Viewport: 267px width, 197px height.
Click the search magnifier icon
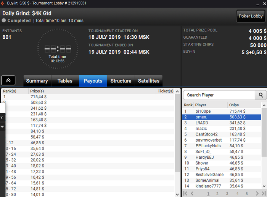coord(261,95)
